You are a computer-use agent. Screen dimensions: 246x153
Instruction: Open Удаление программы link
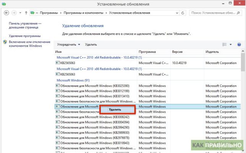(x=24, y=36)
